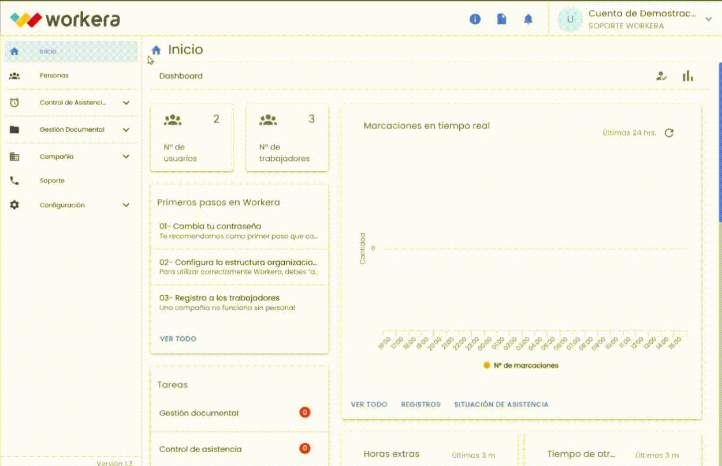This screenshot has width=722, height=466.
Task: Click the page vertical scrollbar
Action: point(720,141)
